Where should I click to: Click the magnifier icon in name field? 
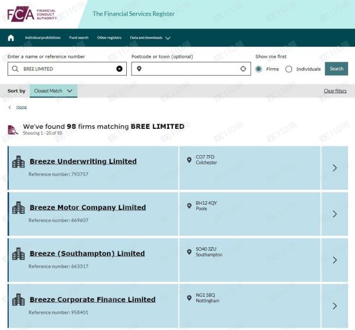pyautogui.click(x=15, y=69)
